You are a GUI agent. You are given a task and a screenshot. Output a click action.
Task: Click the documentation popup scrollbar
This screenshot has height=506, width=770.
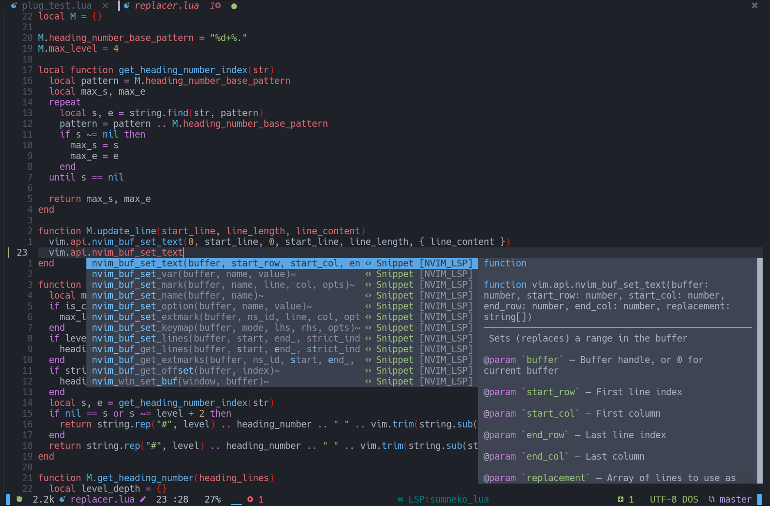(x=759, y=371)
